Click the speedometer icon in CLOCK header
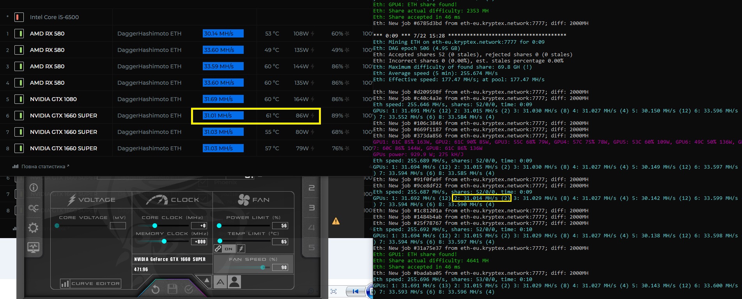Viewport: 742px width, 299px height. click(157, 200)
